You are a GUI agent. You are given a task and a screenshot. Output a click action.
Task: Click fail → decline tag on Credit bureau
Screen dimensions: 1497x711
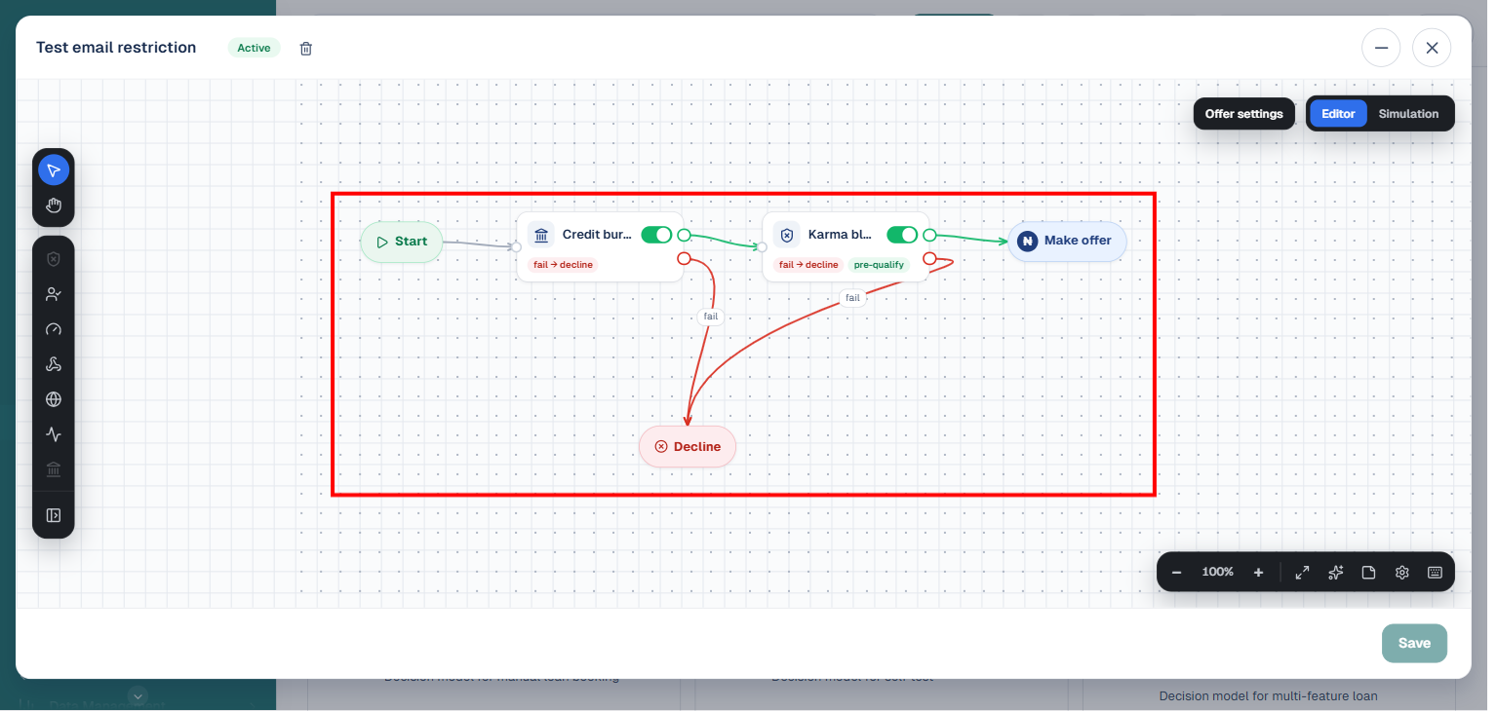click(563, 265)
